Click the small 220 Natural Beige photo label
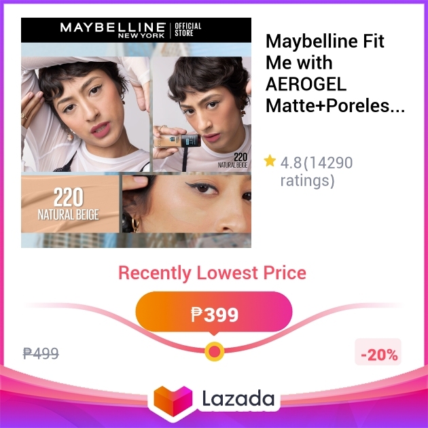 point(233,160)
